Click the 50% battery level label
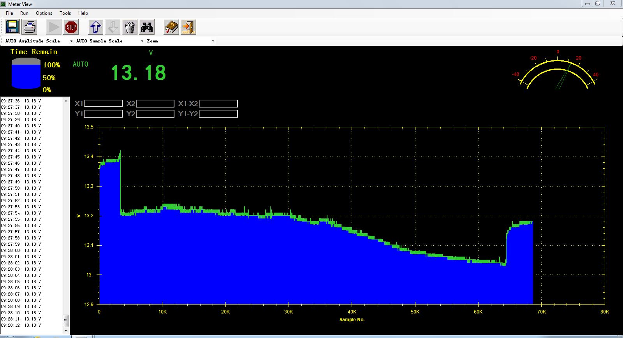623x338 pixels. point(49,77)
